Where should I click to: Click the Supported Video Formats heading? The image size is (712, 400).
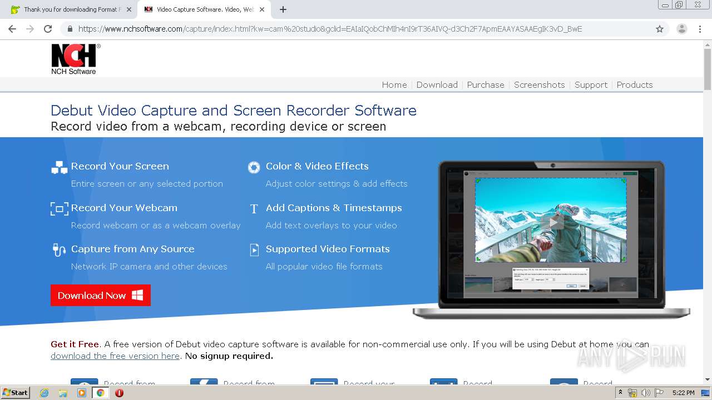328,249
